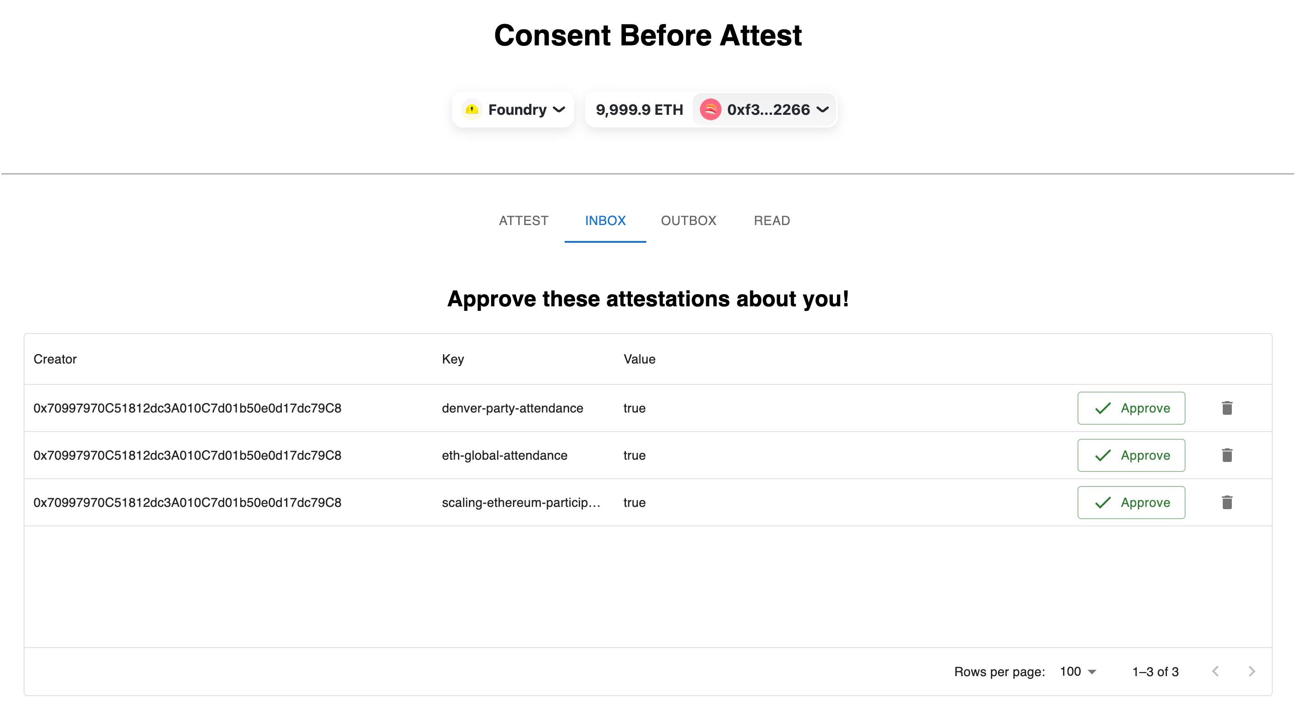Image resolution: width=1299 pixels, height=707 pixels.
Task: Delete the denver-party-attendance attestation row
Action: point(1227,408)
